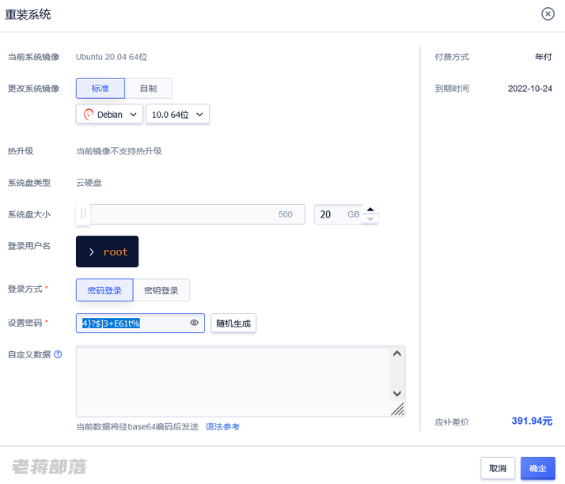Increase disk size with up stepper
565x484 pixels.
click(370, 210)
